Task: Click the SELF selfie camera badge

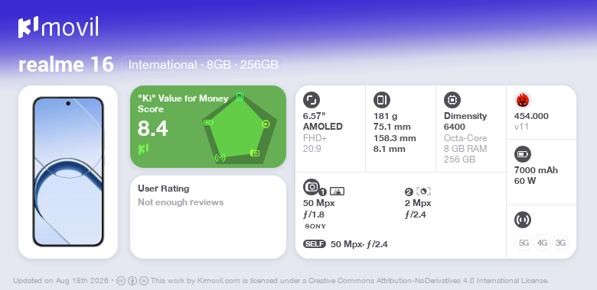Action: pos(315,244)
